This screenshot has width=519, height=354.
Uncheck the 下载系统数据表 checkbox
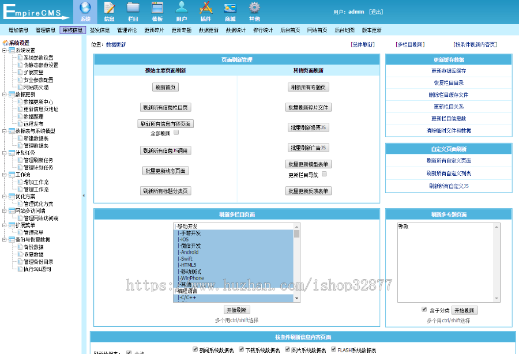(x=241, y=349)
